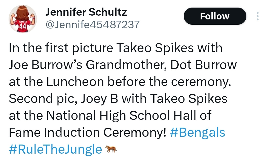Click the words 'In the first picture'
Image resolution: width=265 pixels, height=167 pixels.
[x=61, y=48]
